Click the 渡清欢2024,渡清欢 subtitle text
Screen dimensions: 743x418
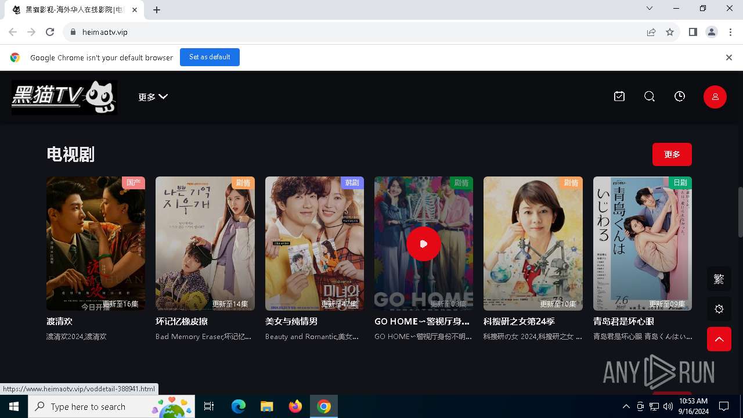[x=77, y=337]
